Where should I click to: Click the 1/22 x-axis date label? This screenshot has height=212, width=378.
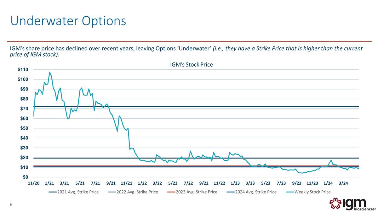pyautogui.click(x=142, y=183)
